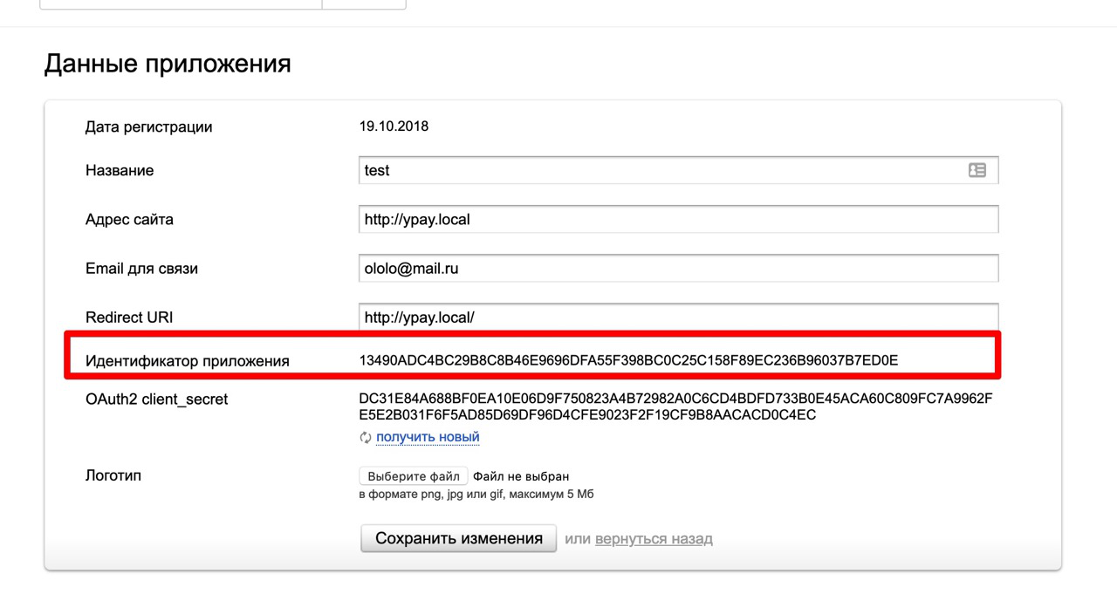Click the Файл не выбран text

click(x=521, y=476)
